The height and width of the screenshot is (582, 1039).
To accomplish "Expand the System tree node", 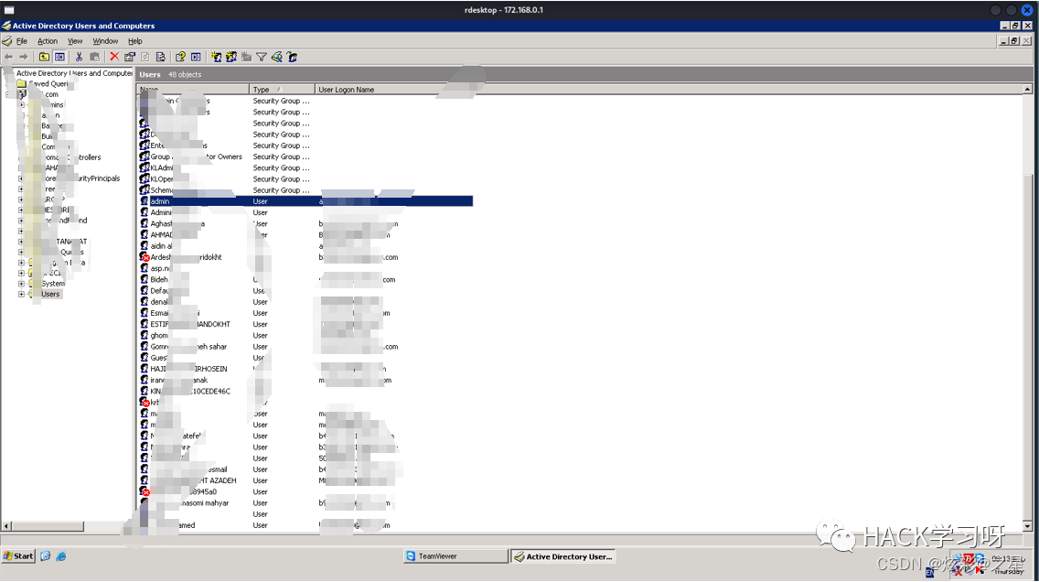I will click(21, 284).
